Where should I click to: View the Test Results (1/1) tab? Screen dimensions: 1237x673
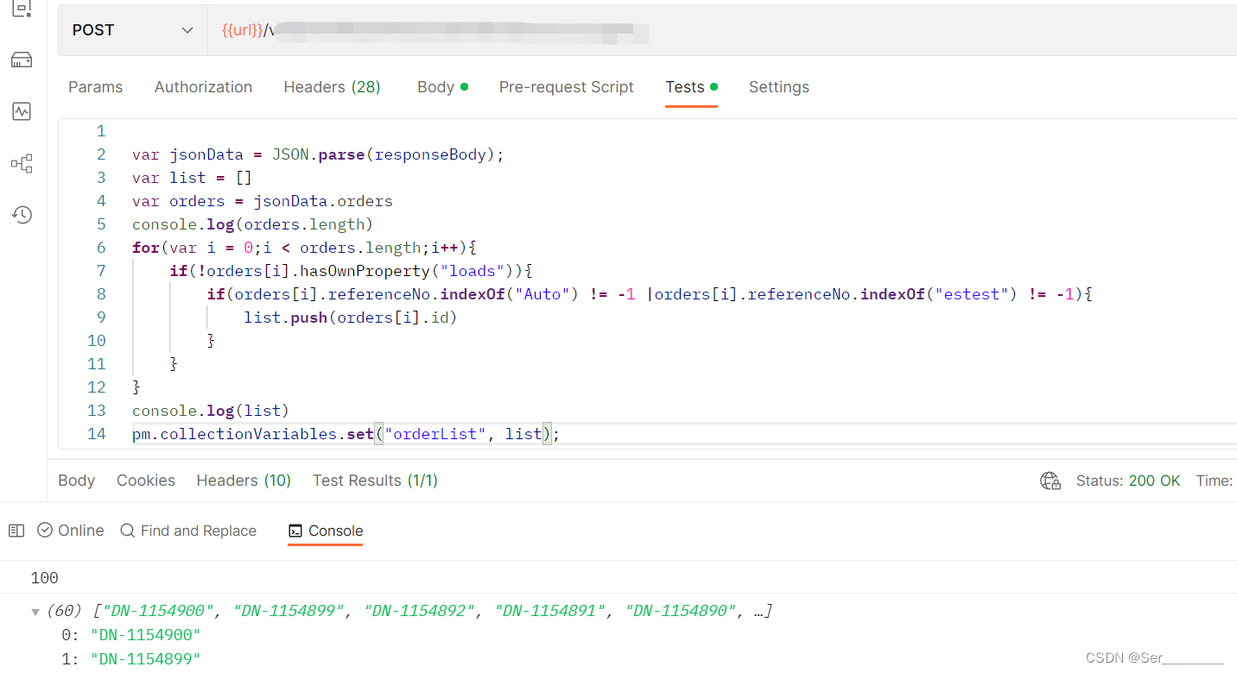click(375, 481)
